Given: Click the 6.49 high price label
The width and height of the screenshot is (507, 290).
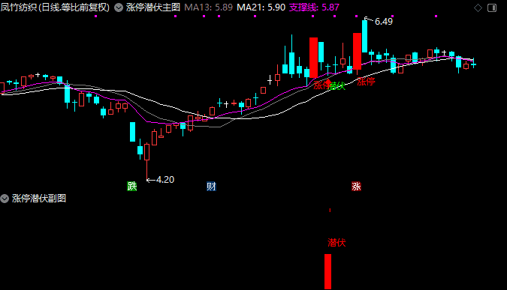Looking at the screenshot, I should (384, 22).
